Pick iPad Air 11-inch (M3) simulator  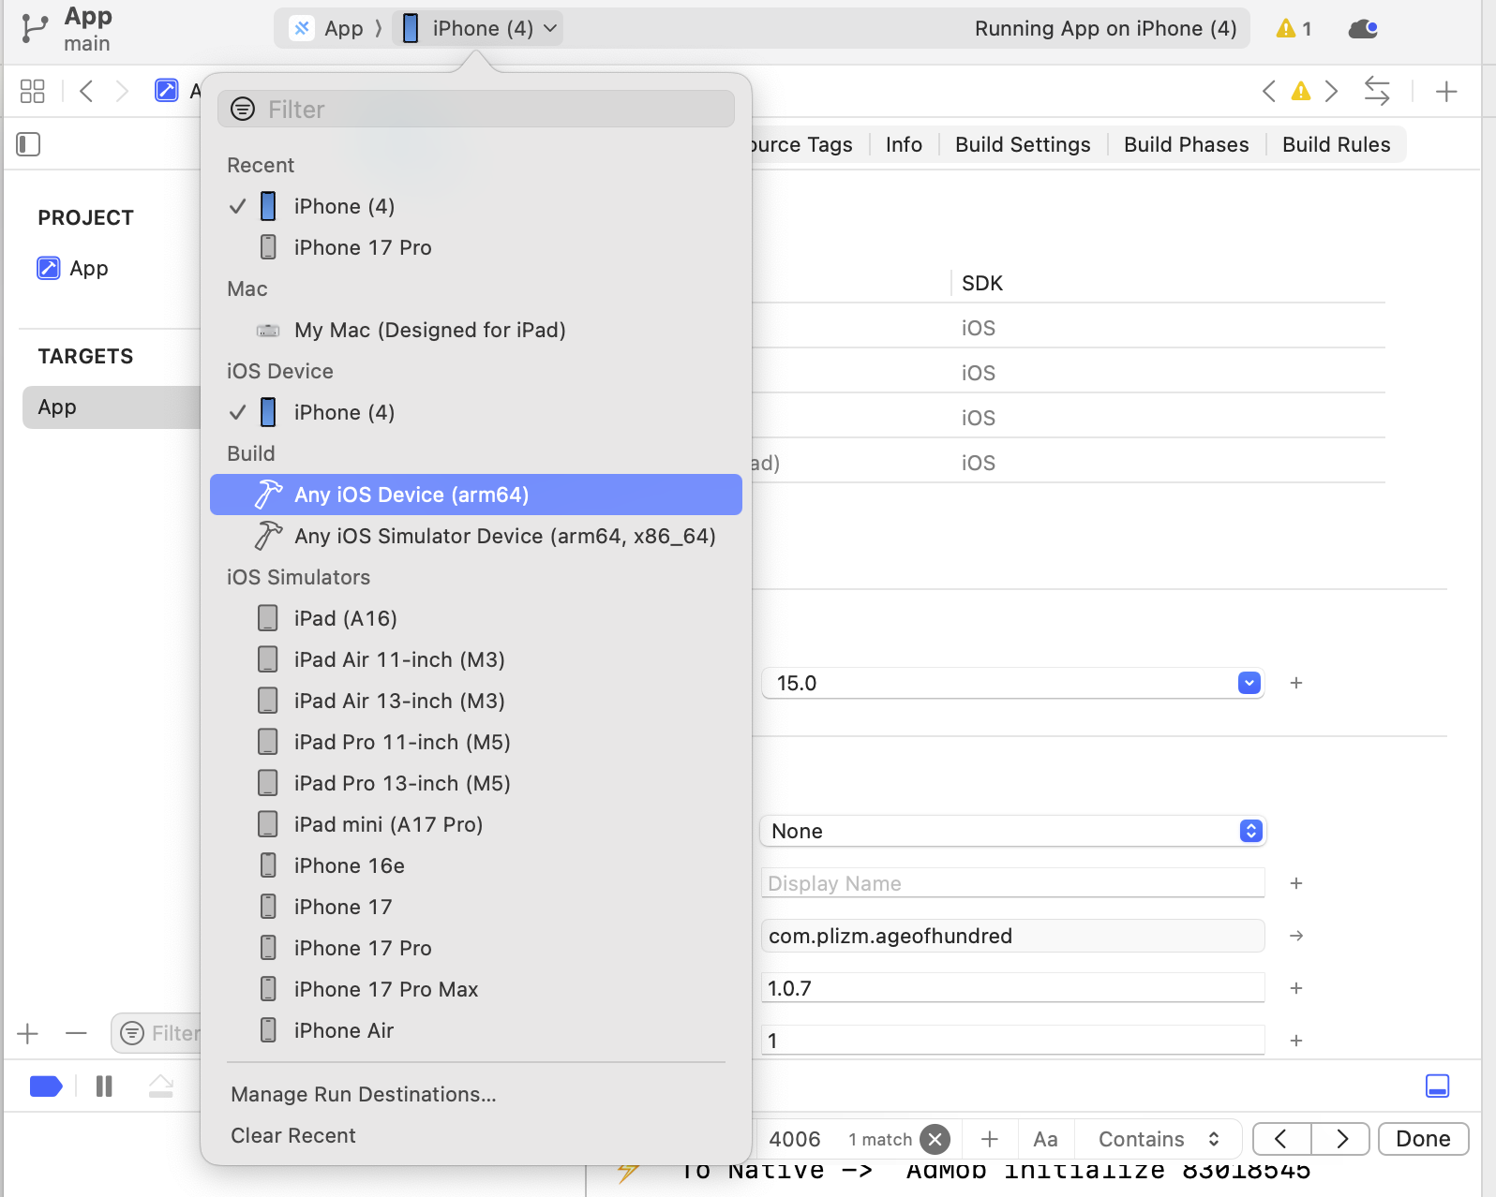click(x=476, y=659)
